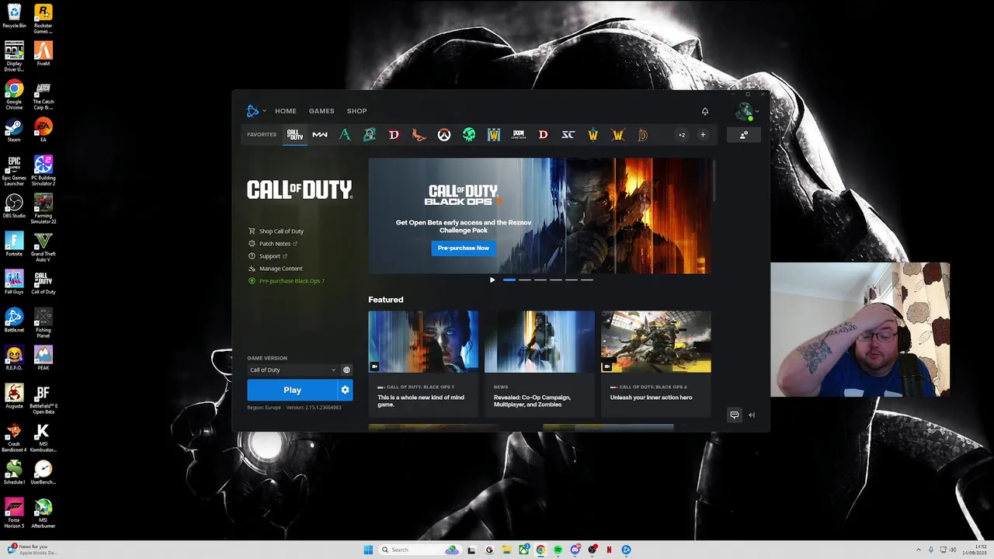Switch to the GAMES tab

321,111
